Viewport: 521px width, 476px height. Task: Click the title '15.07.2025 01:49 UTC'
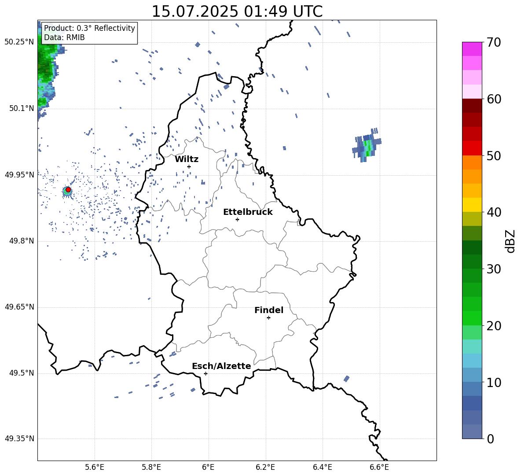click(237, 11)
